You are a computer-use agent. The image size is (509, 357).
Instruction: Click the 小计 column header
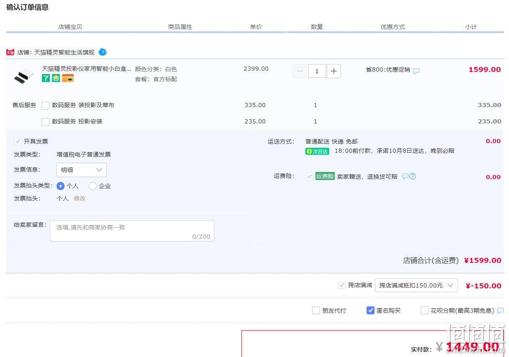click(x=471, y=27)
